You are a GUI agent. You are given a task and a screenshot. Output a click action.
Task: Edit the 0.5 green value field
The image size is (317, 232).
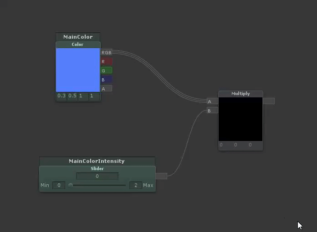pyautogui.click(x=72, y=96)
